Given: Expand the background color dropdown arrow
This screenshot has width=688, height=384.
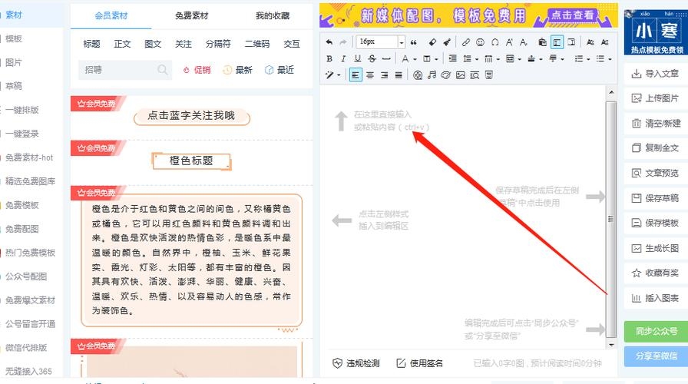Looking at the screenshot, I should coord(436,59).
